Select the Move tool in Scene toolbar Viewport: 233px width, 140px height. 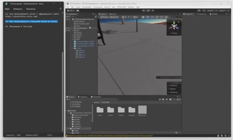(148, 17)
